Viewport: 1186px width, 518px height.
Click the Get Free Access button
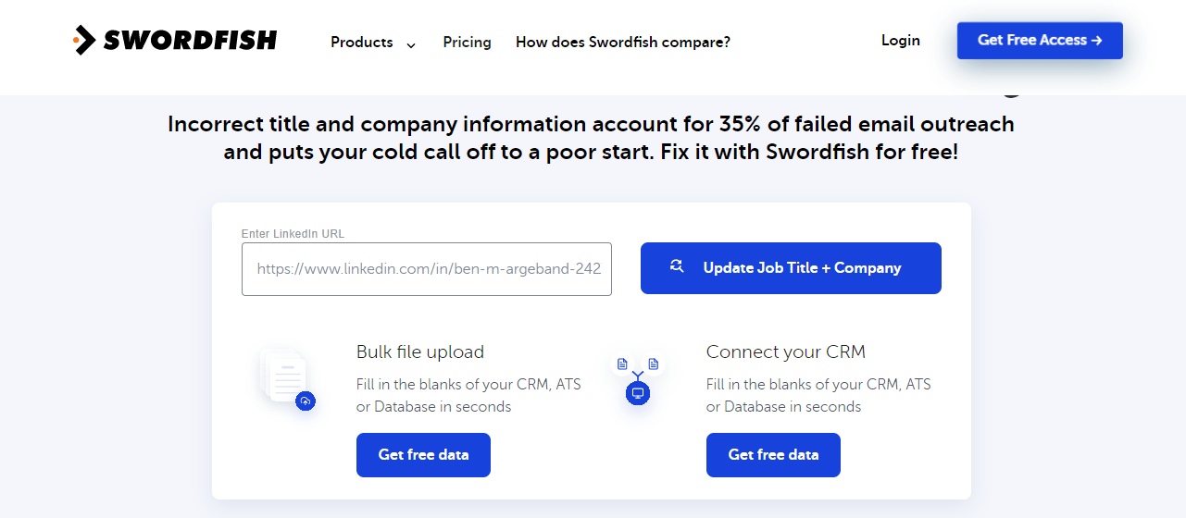click(x=1040, y=41)
